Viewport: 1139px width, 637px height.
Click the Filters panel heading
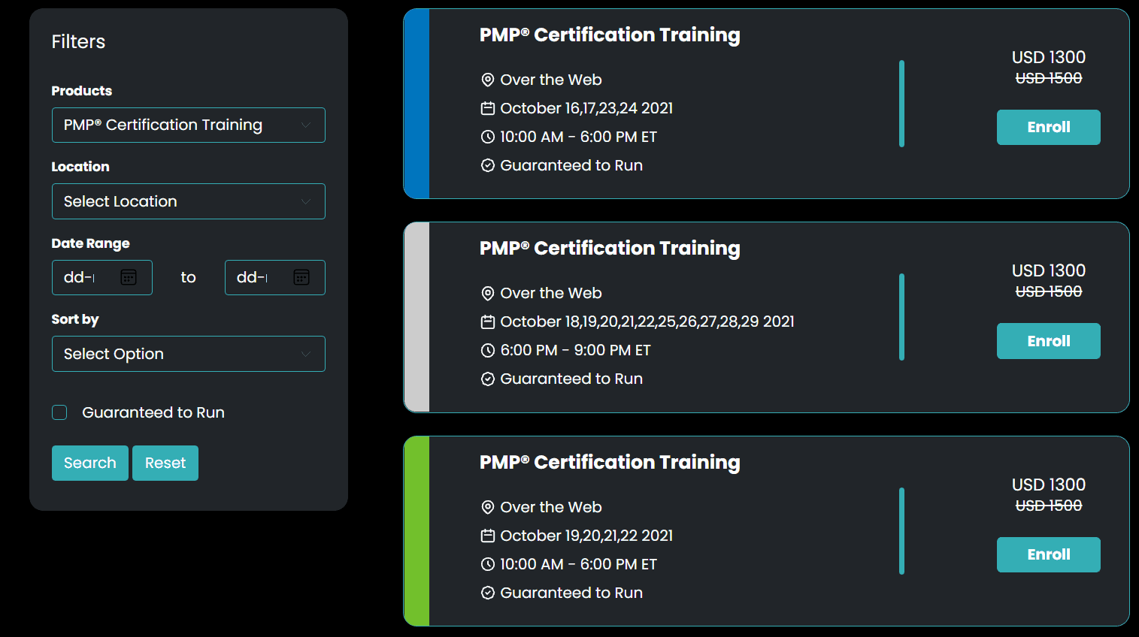pos(78,41)
